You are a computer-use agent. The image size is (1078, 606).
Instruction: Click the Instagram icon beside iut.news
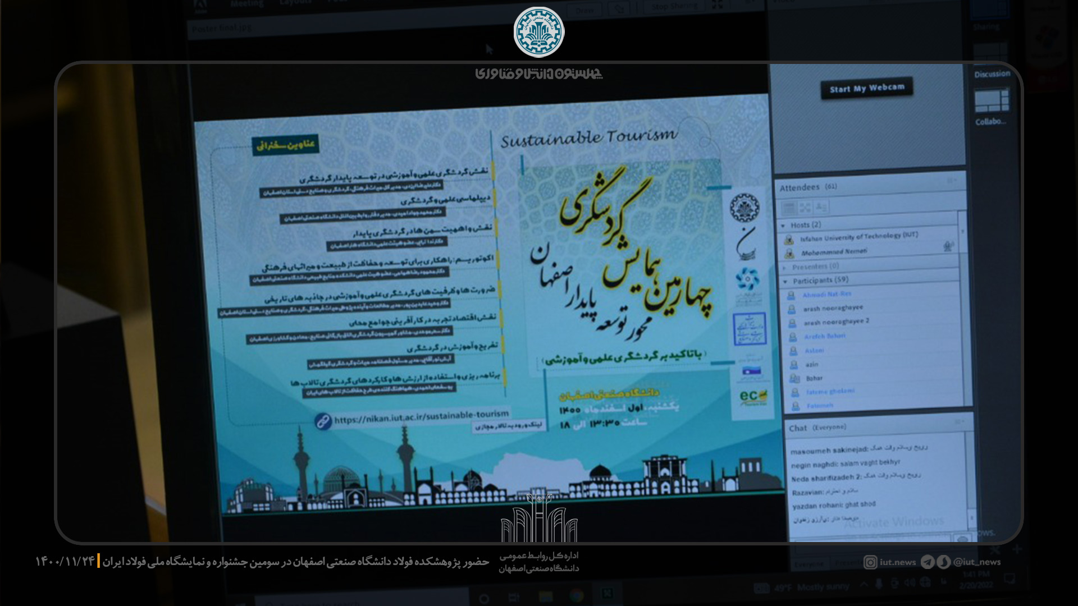click(x=870, y=562)
